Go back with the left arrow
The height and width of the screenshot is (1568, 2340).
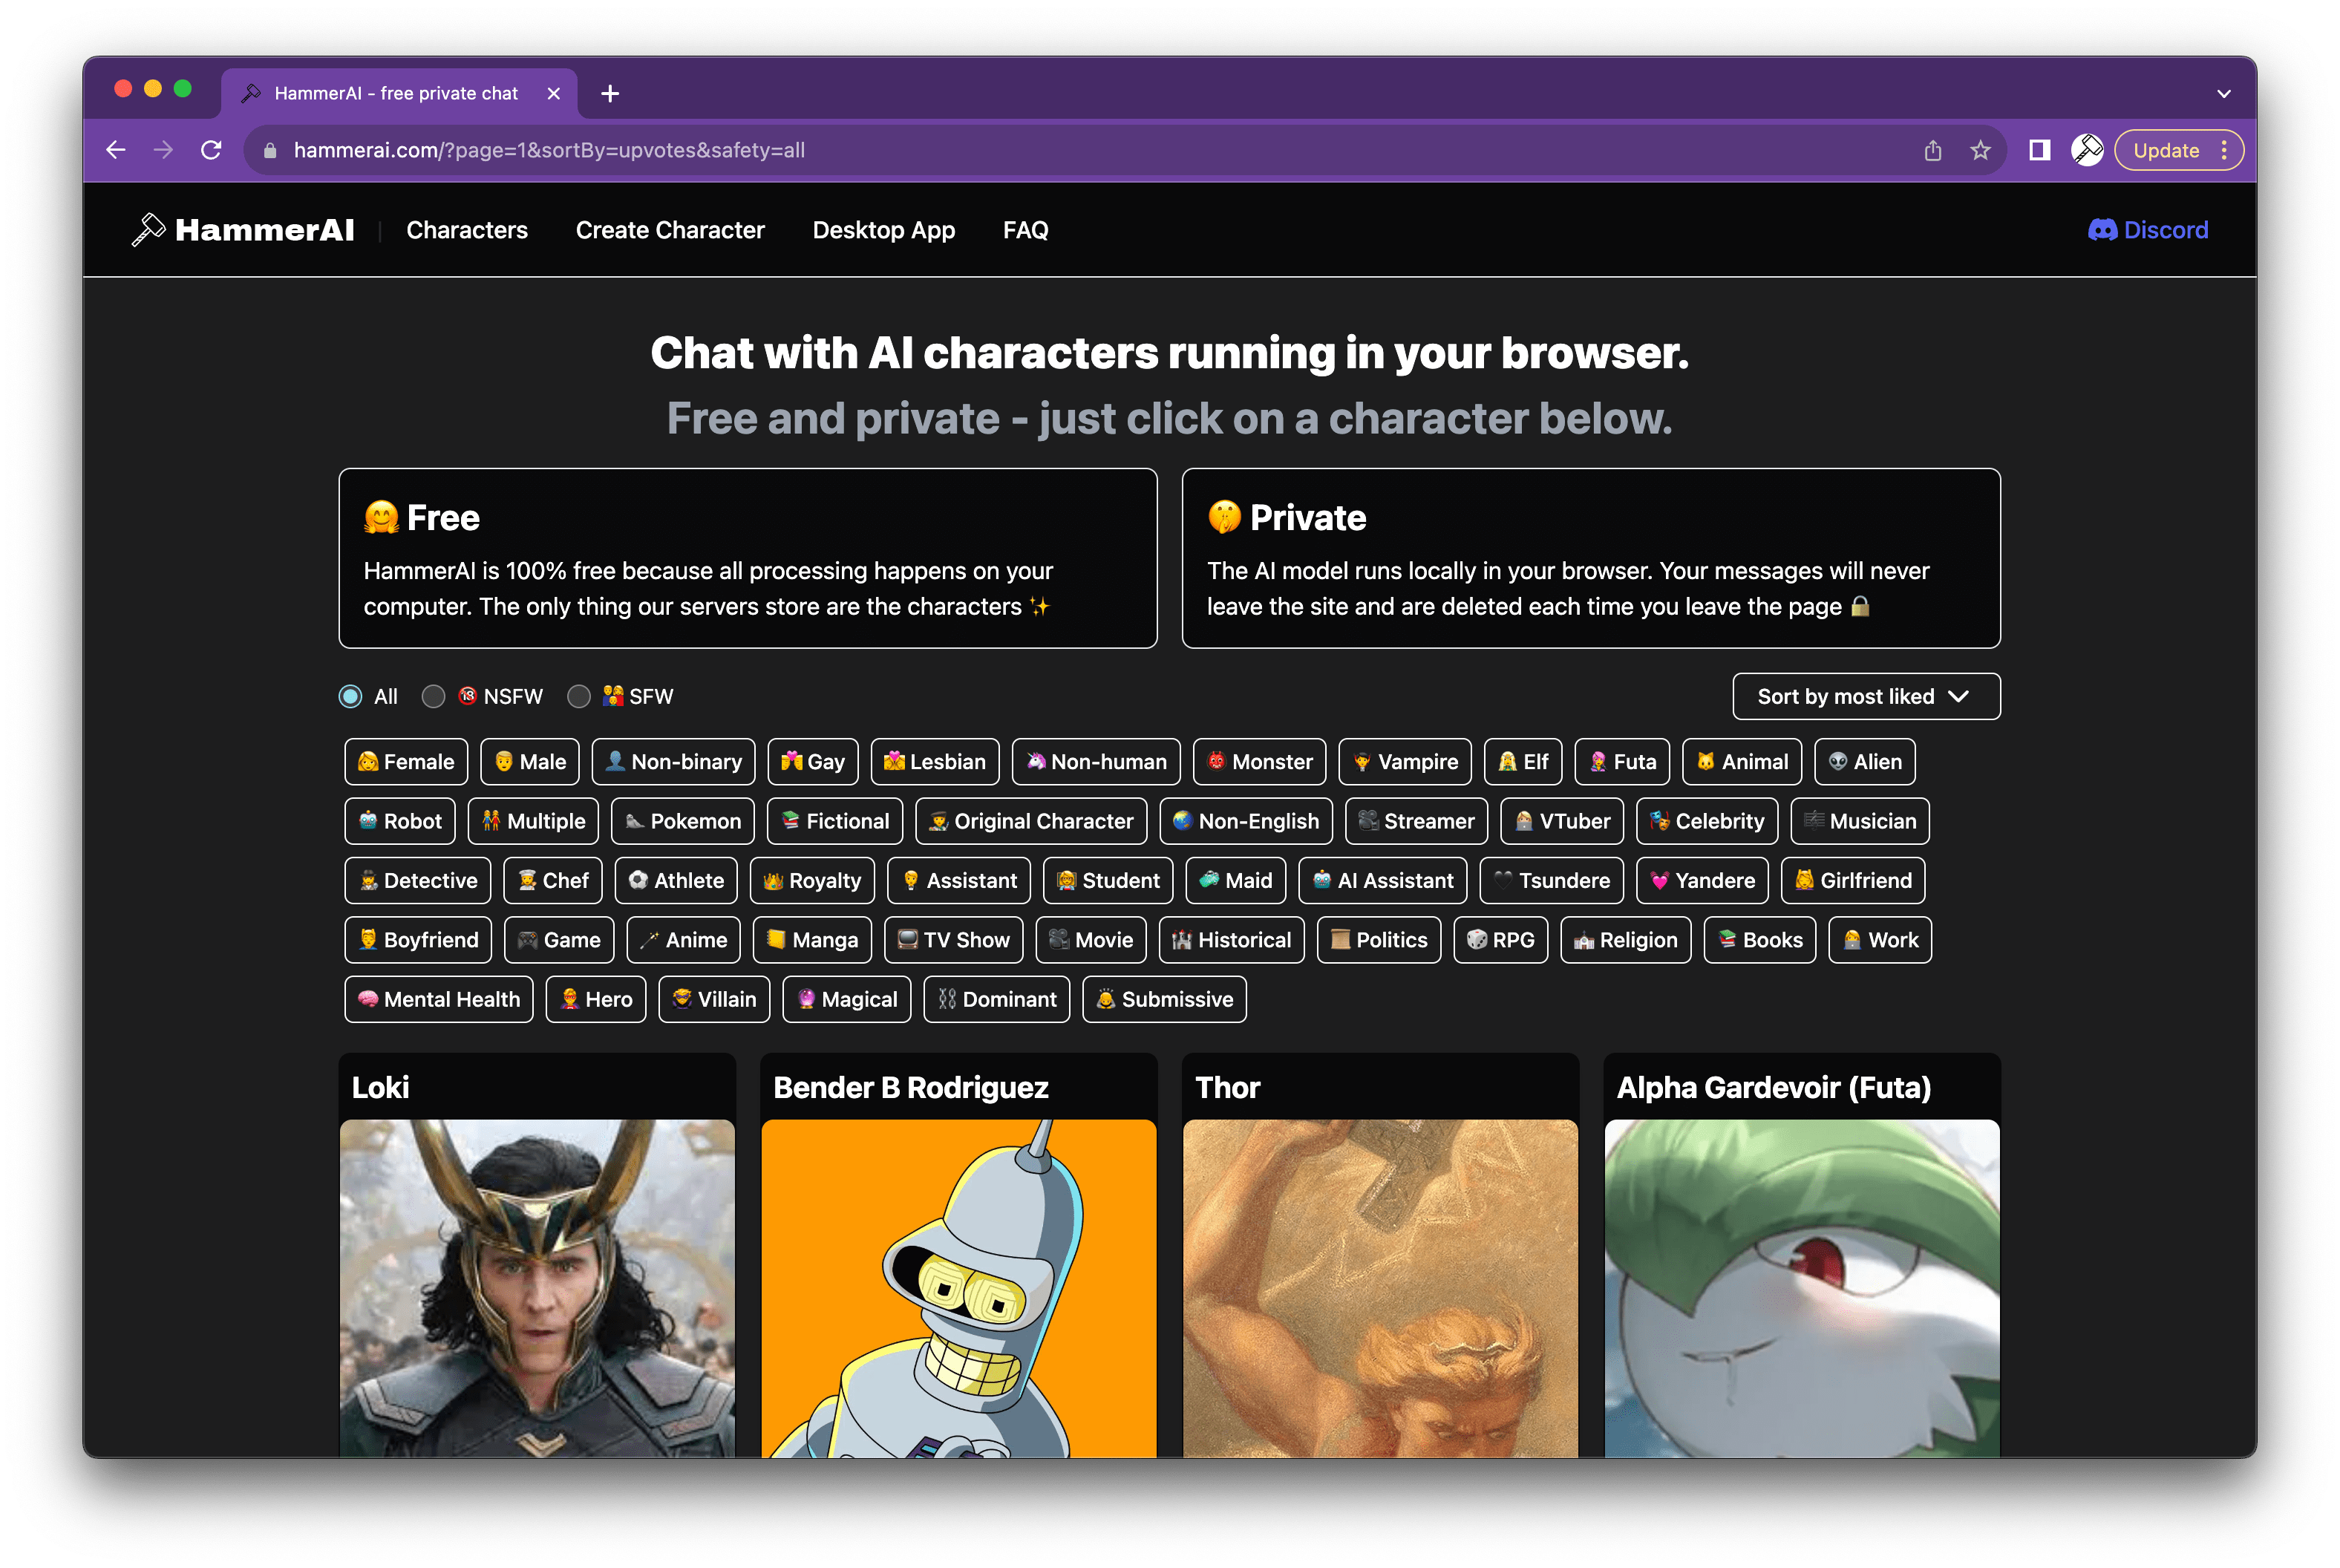(116, 151)
